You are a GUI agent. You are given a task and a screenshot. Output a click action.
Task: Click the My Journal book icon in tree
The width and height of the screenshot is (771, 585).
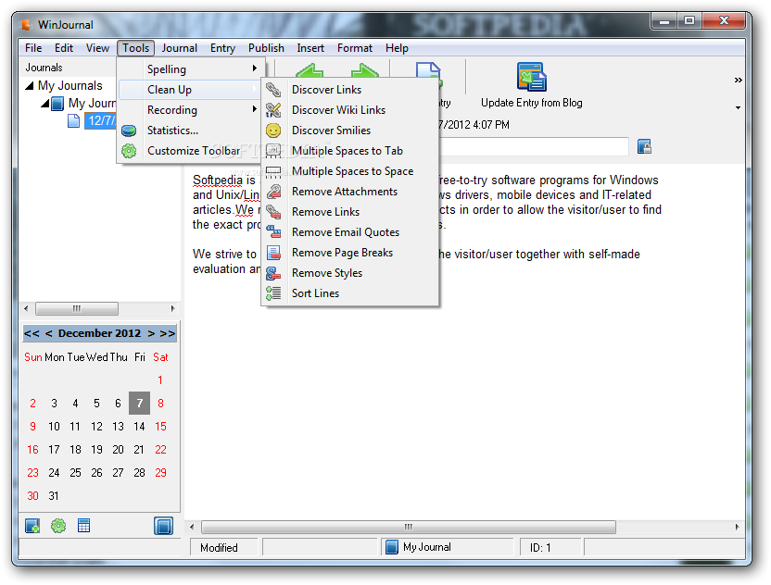pos(57,104)
